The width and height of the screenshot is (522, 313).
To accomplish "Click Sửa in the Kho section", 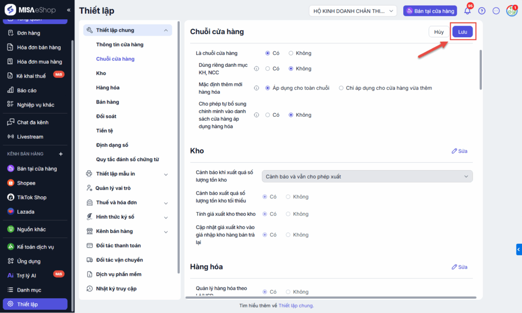I will click(459, 151).
